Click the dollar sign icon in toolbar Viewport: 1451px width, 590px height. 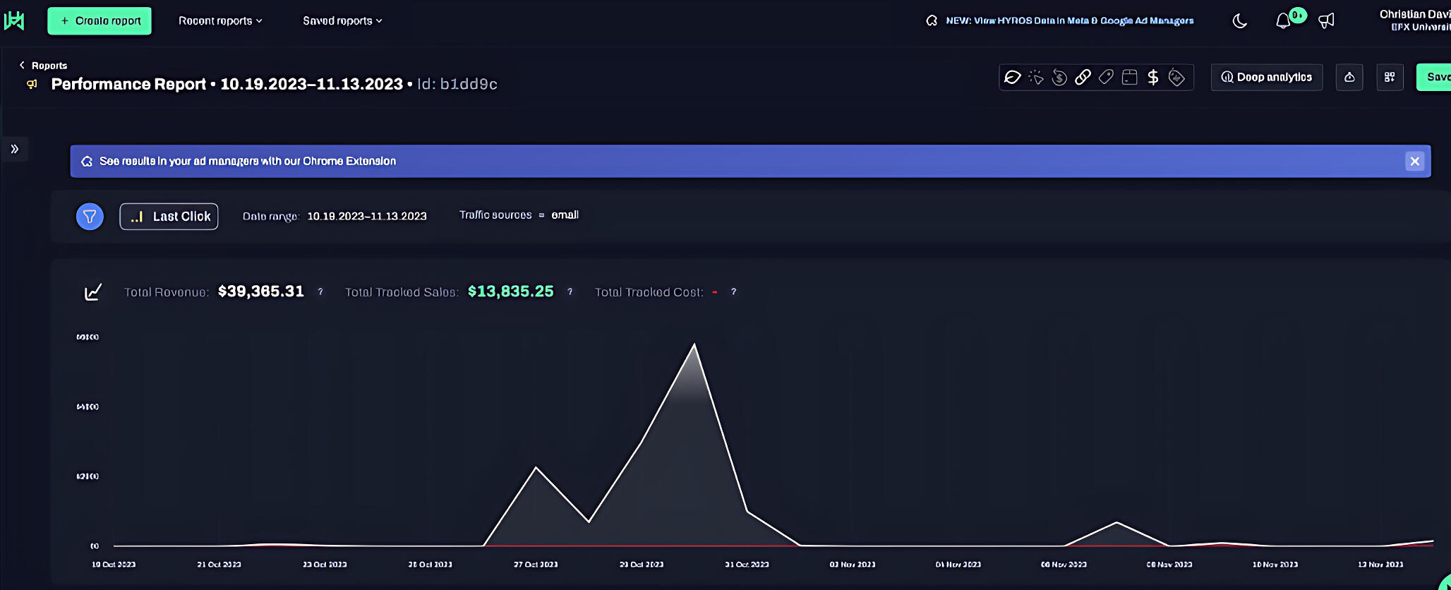pyautogui.click(x=1152, y=78)
